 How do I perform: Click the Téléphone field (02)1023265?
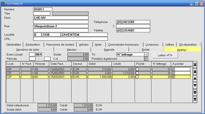tap(133, 22)
